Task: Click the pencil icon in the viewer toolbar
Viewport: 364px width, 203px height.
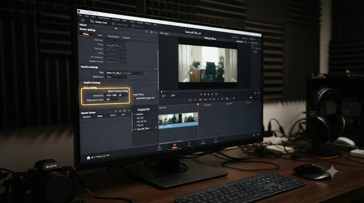Action: click(x=210, y=99)
